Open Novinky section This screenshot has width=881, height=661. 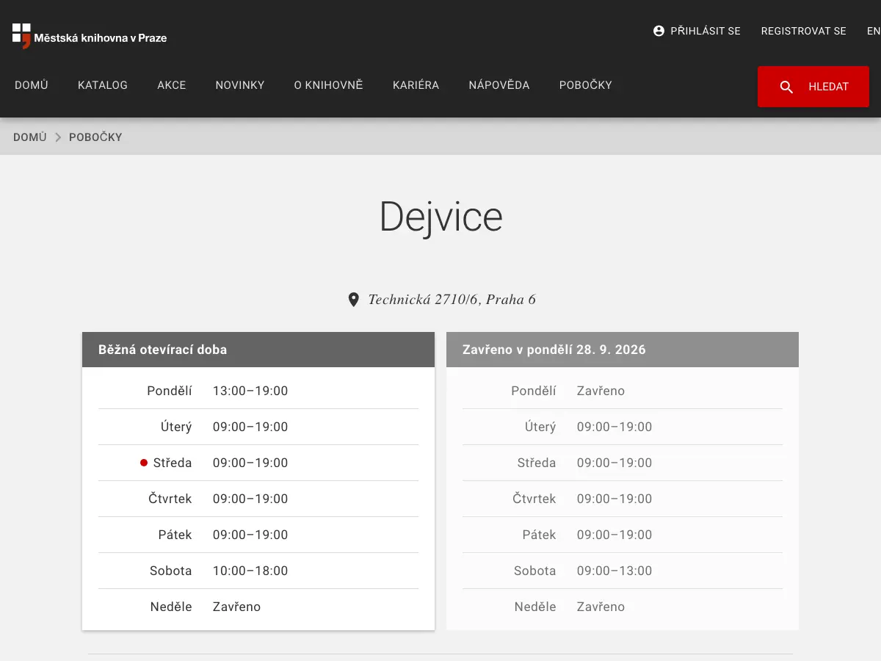(240, 85)
